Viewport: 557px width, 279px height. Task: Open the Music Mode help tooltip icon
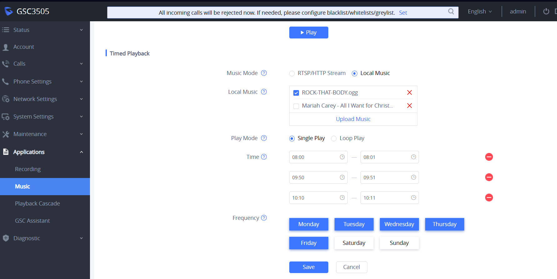[x=264, y=73]
